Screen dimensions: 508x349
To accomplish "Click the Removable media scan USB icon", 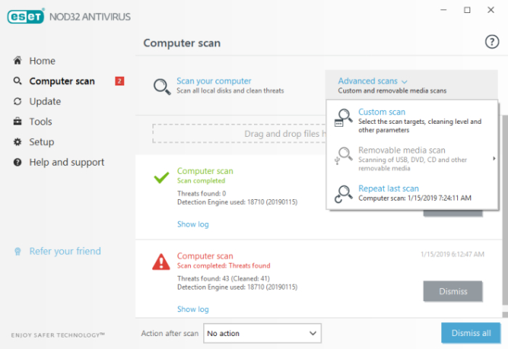I will coord(343,156).
